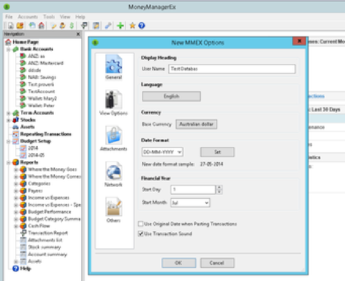
Task: Click the User Name text field
Action: point(232,69)
